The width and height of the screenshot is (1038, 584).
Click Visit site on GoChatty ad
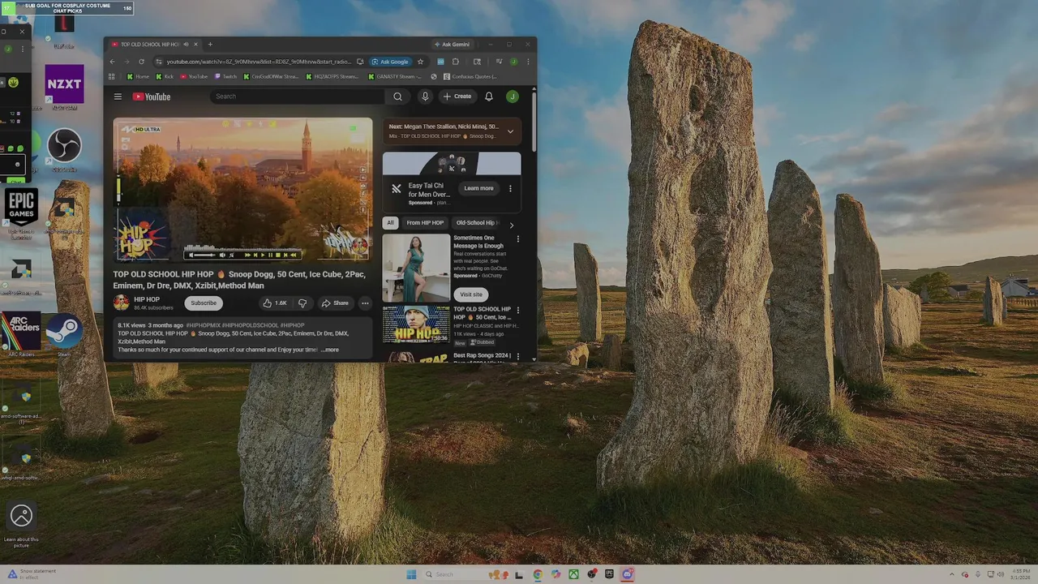coord(471,294)
